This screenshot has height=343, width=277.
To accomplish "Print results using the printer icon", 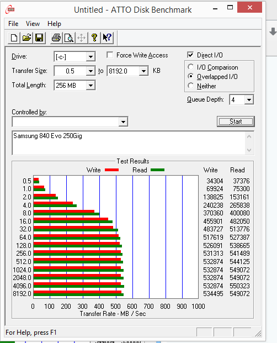I will click(56, 38).
